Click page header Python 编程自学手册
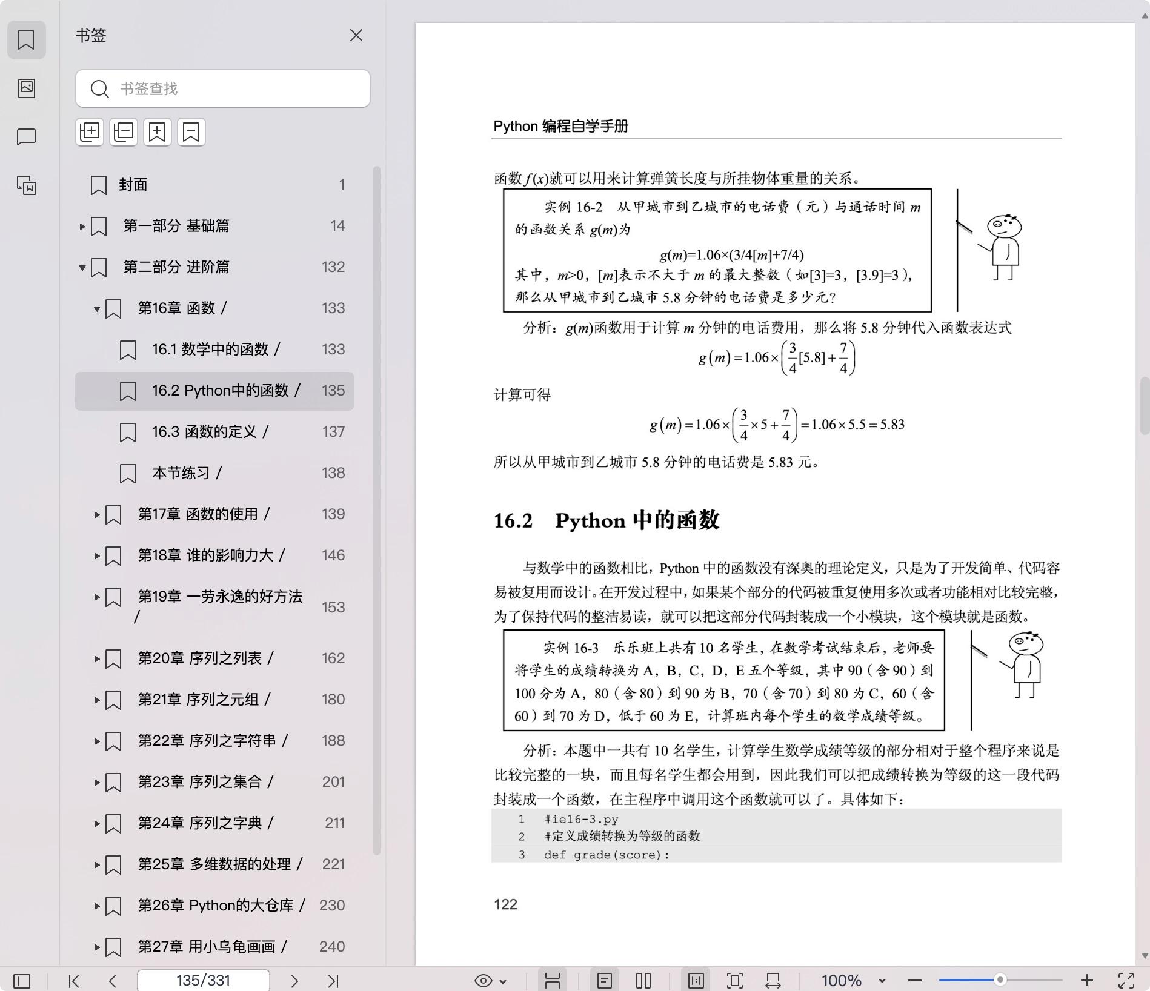The height and width of the screenshot is (991, 1150). tap(560, 126)
